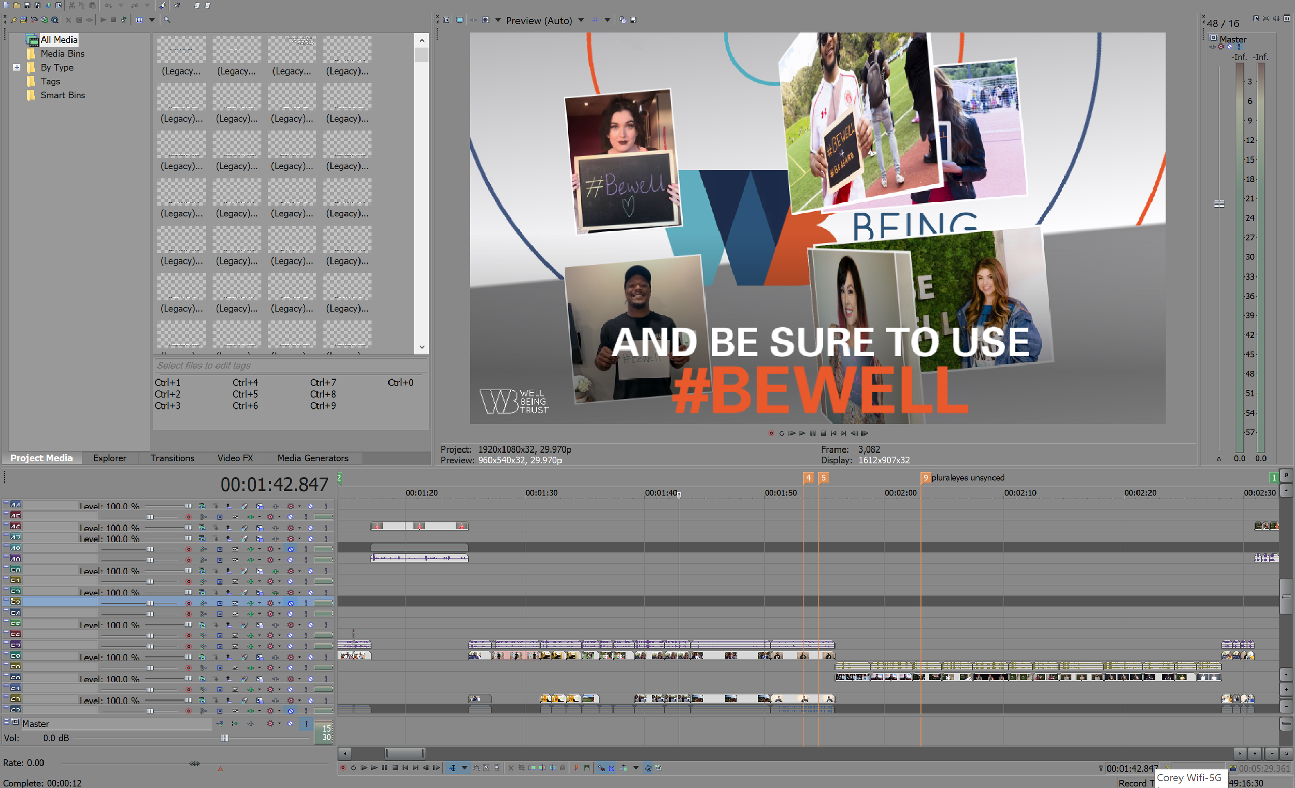Click the Cut scissors icon
Viewport: 1295px width, 788px height.
[71, 5]
